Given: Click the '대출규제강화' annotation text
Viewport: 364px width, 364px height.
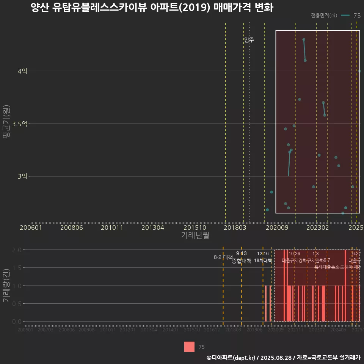Looking at the screenshot, I should (294, 260).
